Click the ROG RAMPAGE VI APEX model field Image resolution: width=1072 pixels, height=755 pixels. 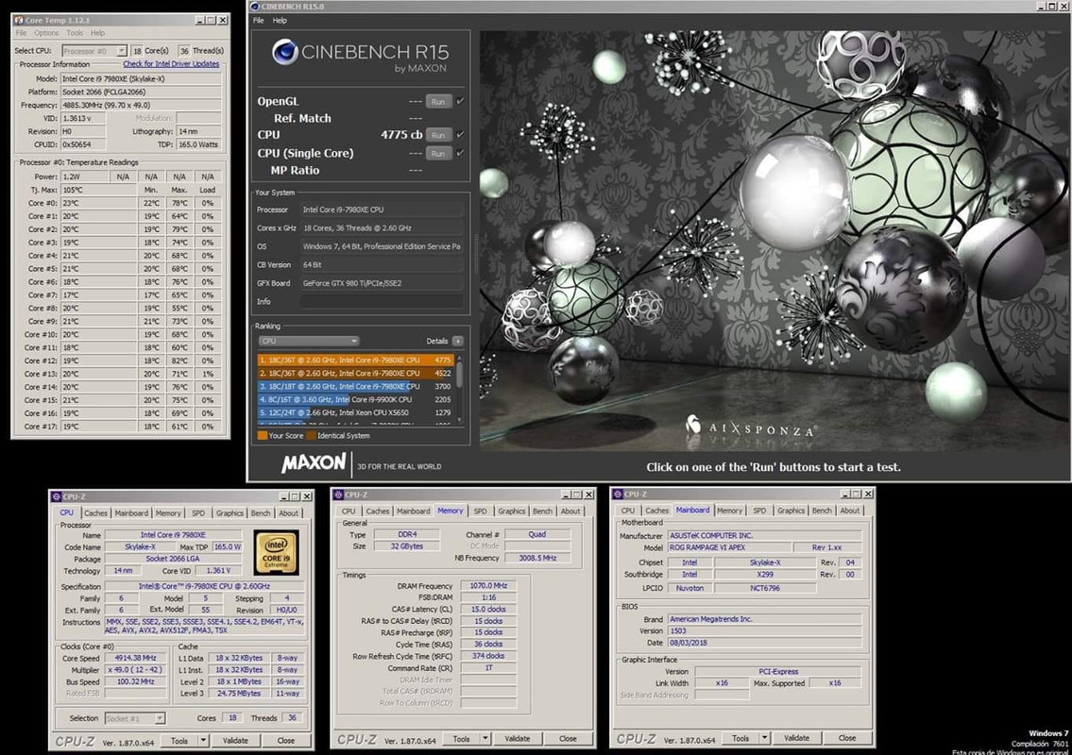(x=727, y=547)
